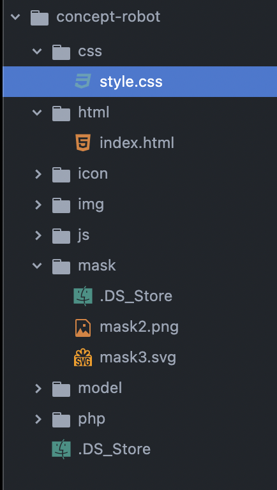Click the HTML5 icon beside index.html
The height and width of the screenshot is (490, 277).
pos(83,142)
